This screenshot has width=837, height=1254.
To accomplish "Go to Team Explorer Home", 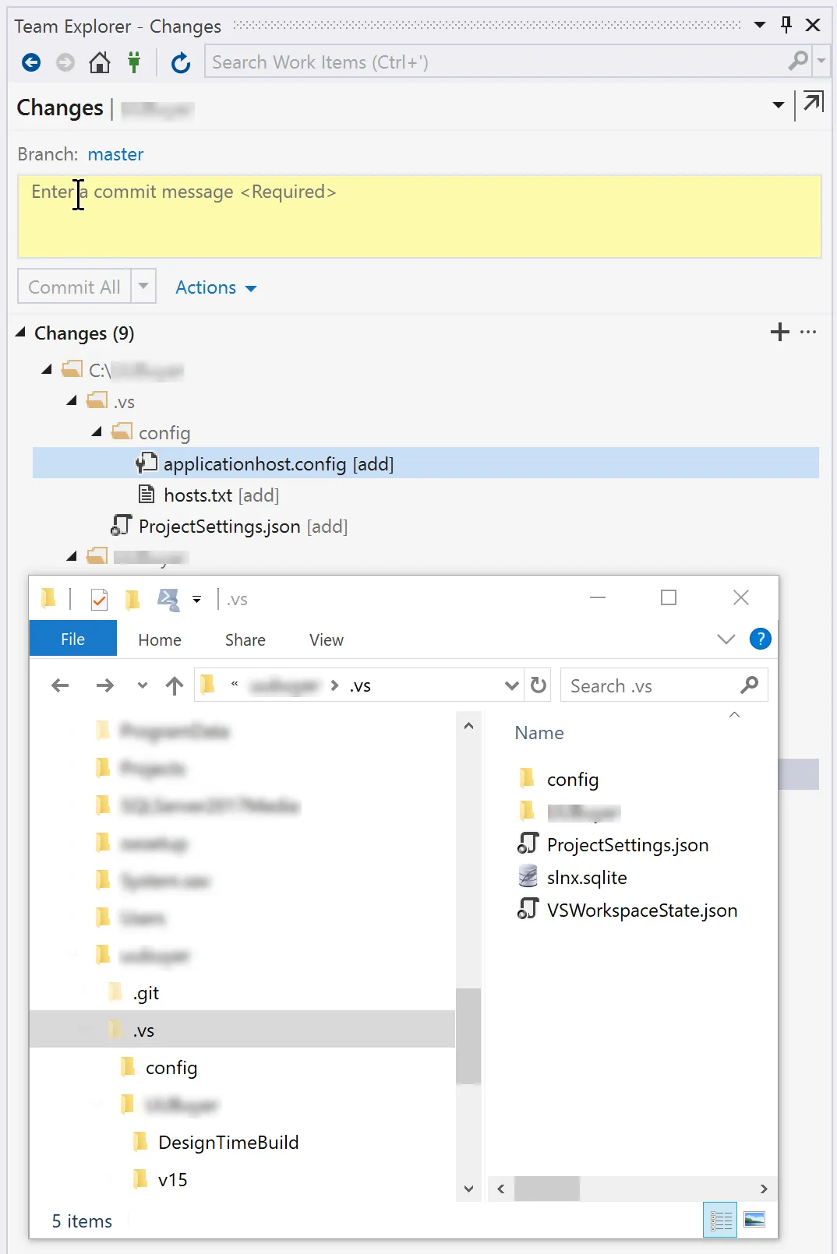I will 100,62.
